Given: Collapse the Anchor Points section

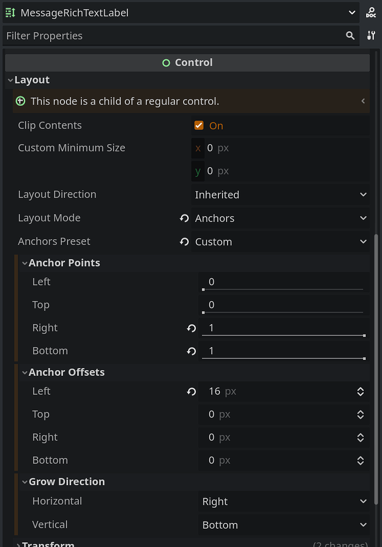Looking at the screenshot, I should pyautogui.click(x=25, y=263).
